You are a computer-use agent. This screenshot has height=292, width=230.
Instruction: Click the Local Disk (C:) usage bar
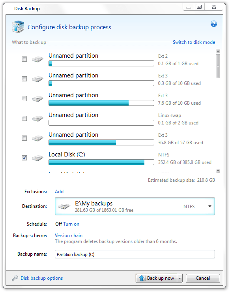[101, 162]
